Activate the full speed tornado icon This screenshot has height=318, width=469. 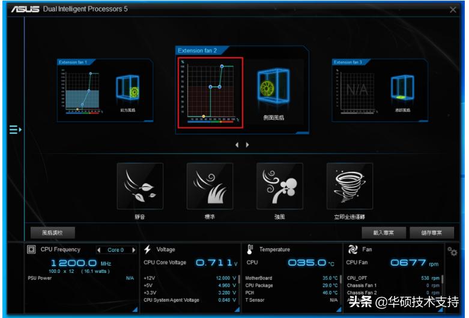[349, 186]
